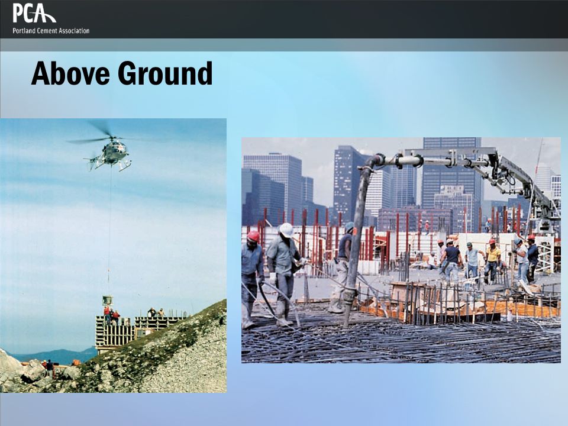This screenshot has width=568, height=426.
Task: Click the helicopter concrete bucket photo
Action: point(114,256)
